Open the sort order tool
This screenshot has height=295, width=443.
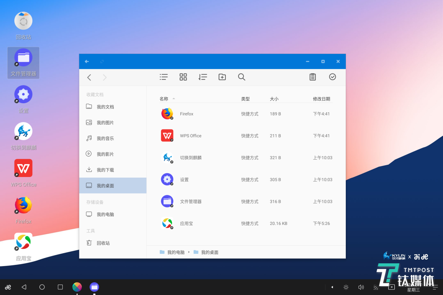click(202, 77)
